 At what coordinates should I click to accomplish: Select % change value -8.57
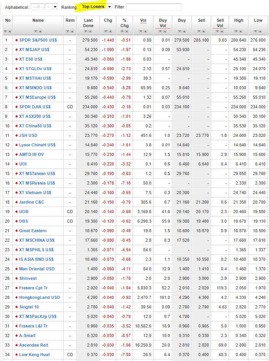126,335
